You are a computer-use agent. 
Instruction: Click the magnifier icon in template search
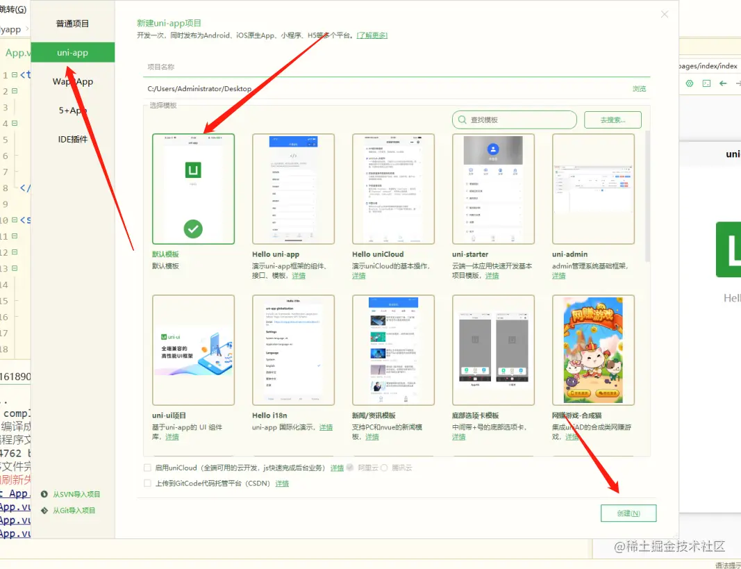coord(463,120)
